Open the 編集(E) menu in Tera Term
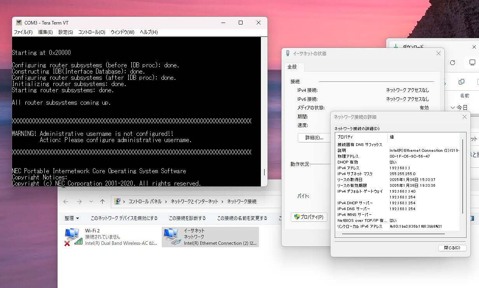The height and width of the screenshot is (288, 479). [45, 32]
